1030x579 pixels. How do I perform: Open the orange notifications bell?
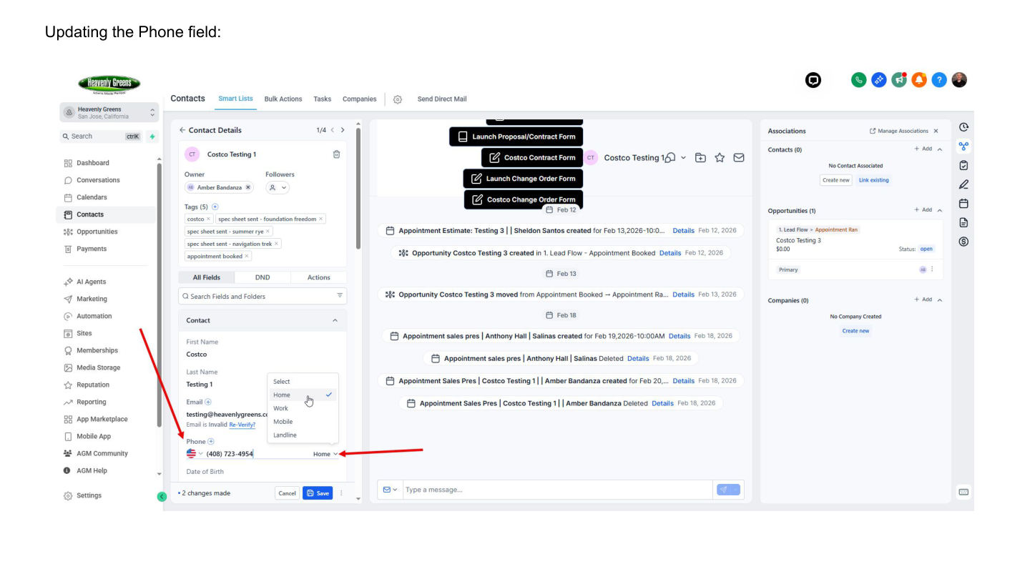[919, 80]
